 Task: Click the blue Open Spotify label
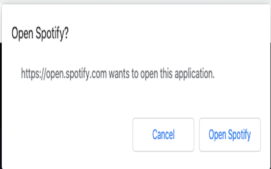230,135
